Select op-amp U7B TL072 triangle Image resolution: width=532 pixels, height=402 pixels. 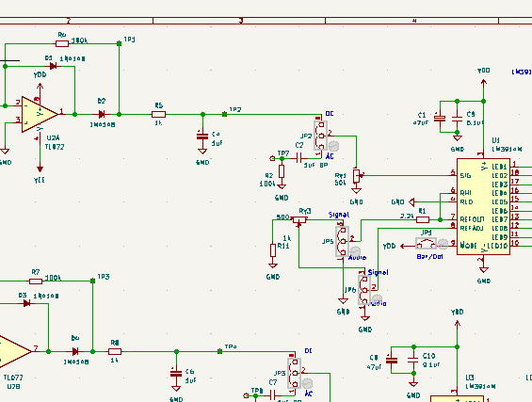(15, 351)
